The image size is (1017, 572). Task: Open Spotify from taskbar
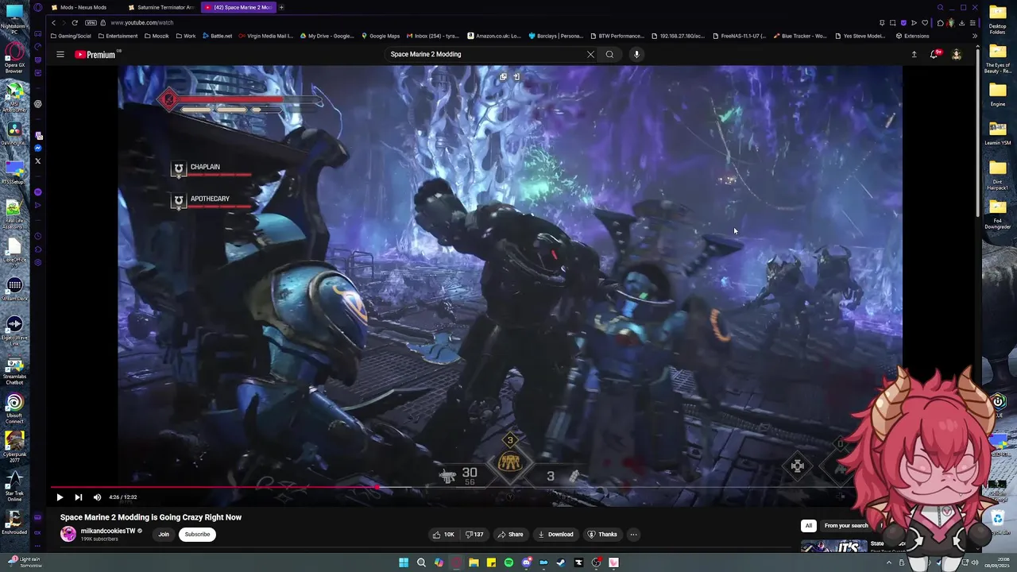(508, 562)
